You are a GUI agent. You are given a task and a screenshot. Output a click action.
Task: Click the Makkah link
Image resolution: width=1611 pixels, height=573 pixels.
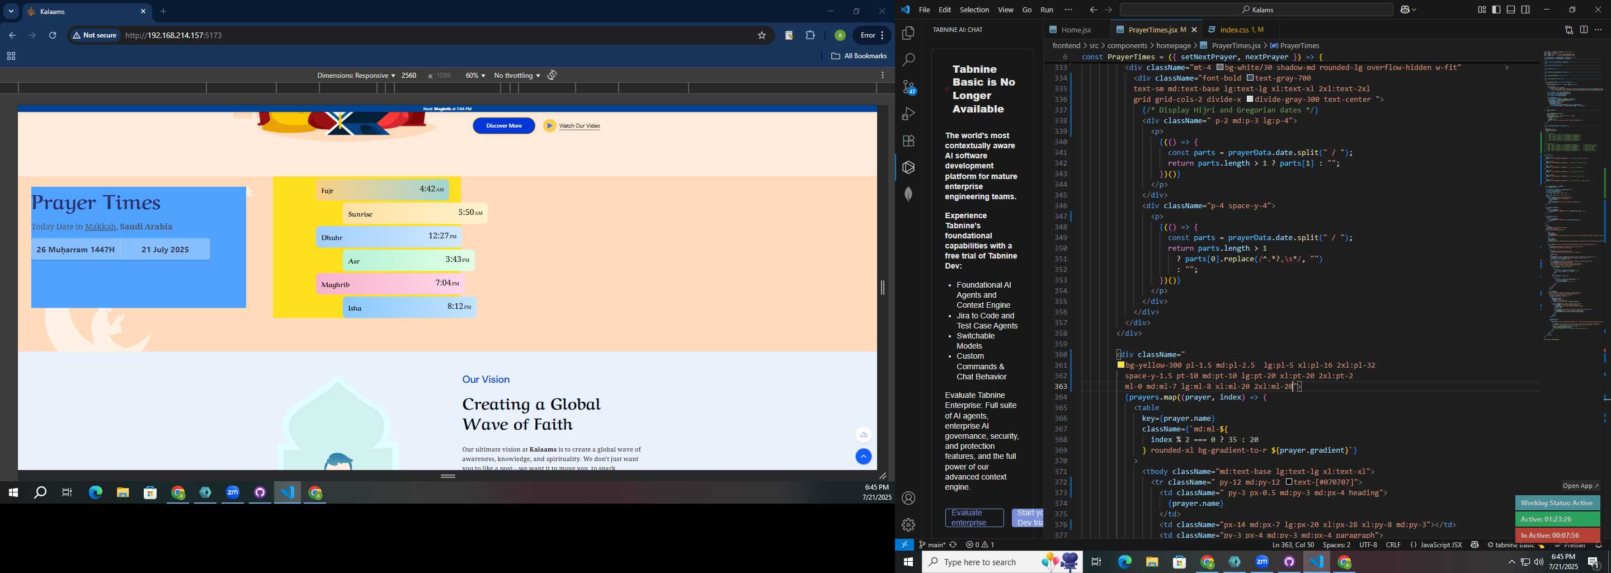click(x=100, y=227)
